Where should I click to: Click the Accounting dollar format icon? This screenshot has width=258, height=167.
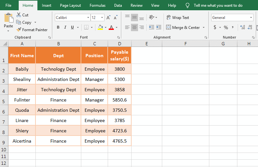(215, 28)
